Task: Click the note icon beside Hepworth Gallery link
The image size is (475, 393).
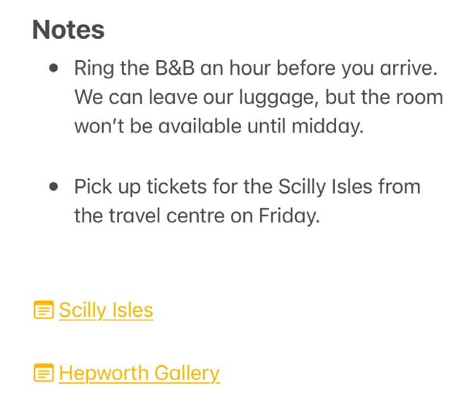Action: click(44, 373)
